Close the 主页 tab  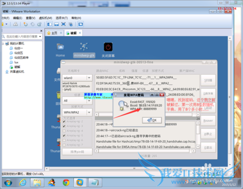(x=61, y=33)
